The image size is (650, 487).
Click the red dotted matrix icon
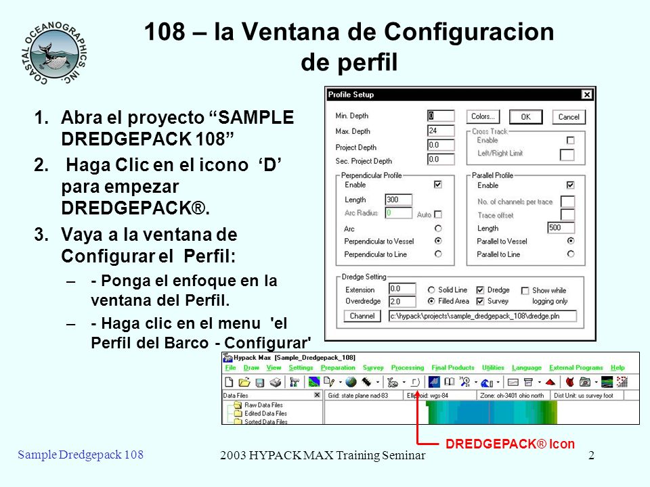coord(622,381)
